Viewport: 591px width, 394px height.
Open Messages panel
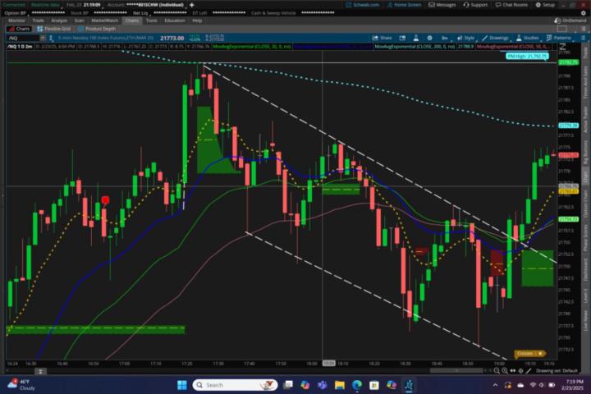442,5
